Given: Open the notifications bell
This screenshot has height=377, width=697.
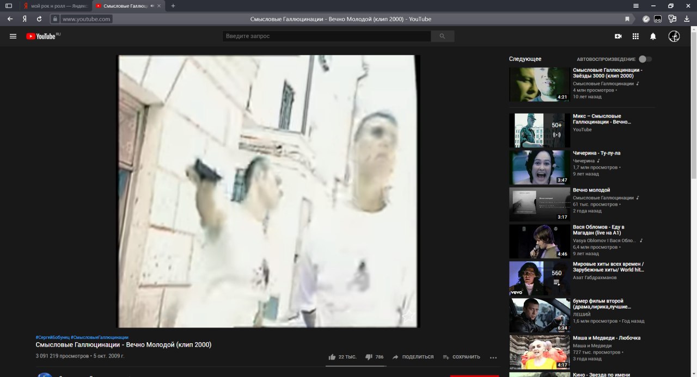Looking at the screenshot, I should (x=653, y=36).
